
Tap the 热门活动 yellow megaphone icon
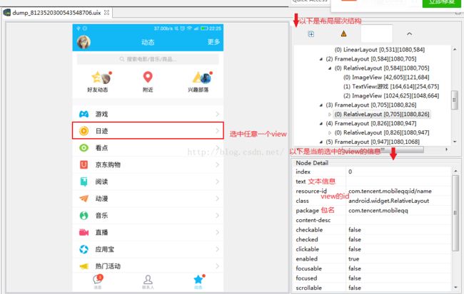coord(84,266)
